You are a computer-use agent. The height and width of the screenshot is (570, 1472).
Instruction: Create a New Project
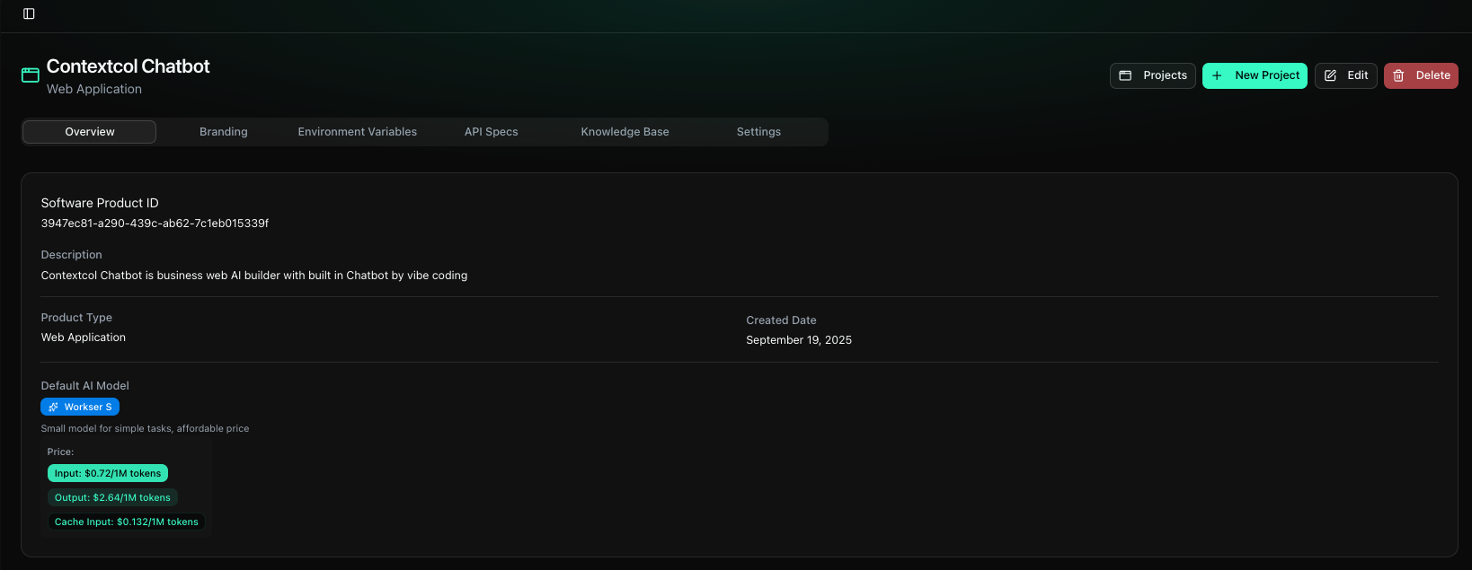coord(1255,75)
